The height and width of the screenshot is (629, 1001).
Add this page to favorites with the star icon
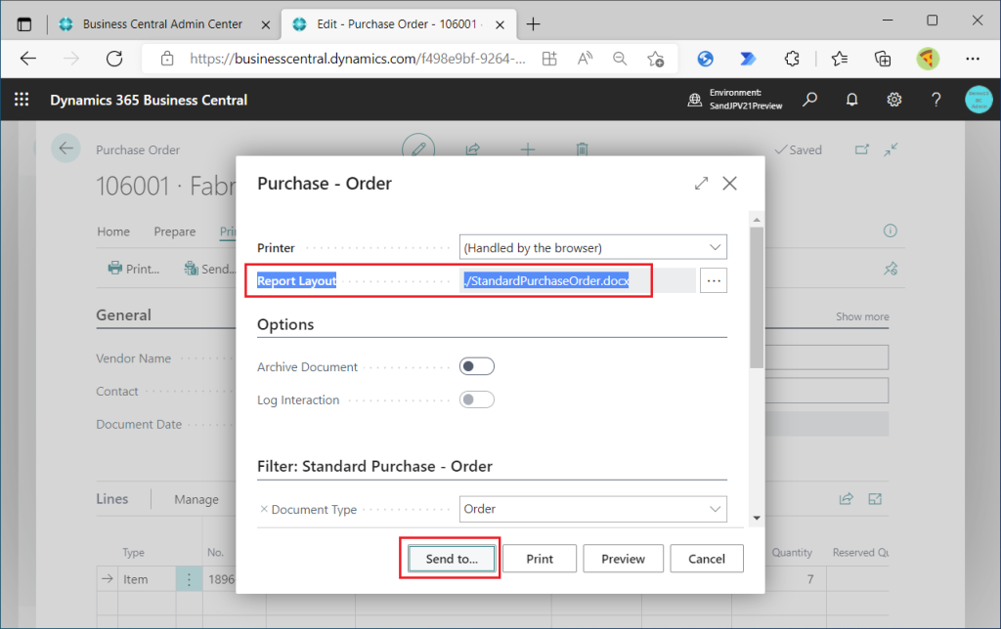[655, 59]
